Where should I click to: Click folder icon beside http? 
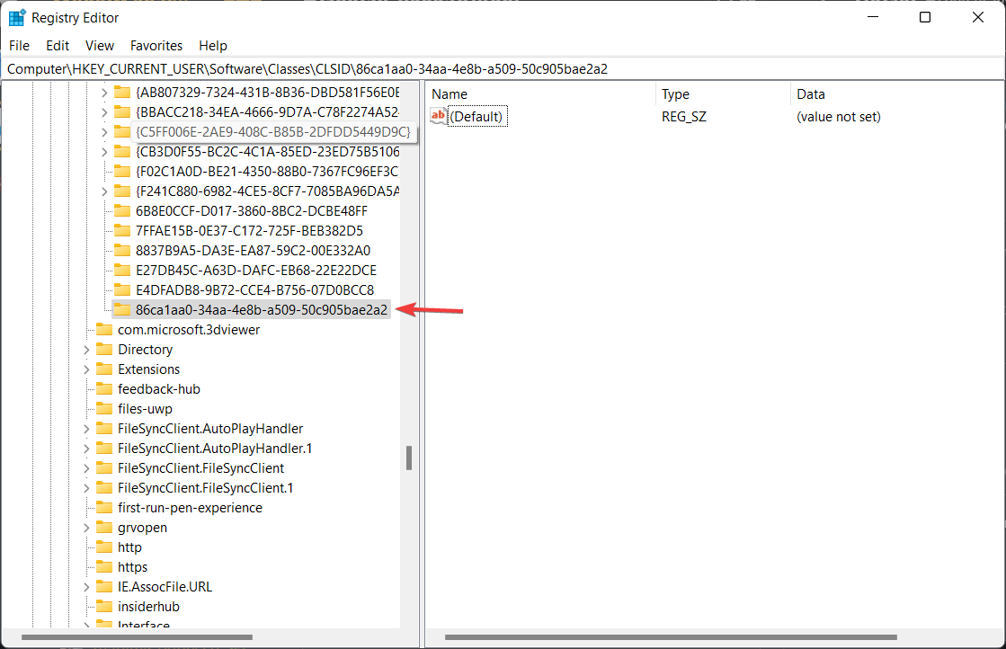tap(104, 547)
